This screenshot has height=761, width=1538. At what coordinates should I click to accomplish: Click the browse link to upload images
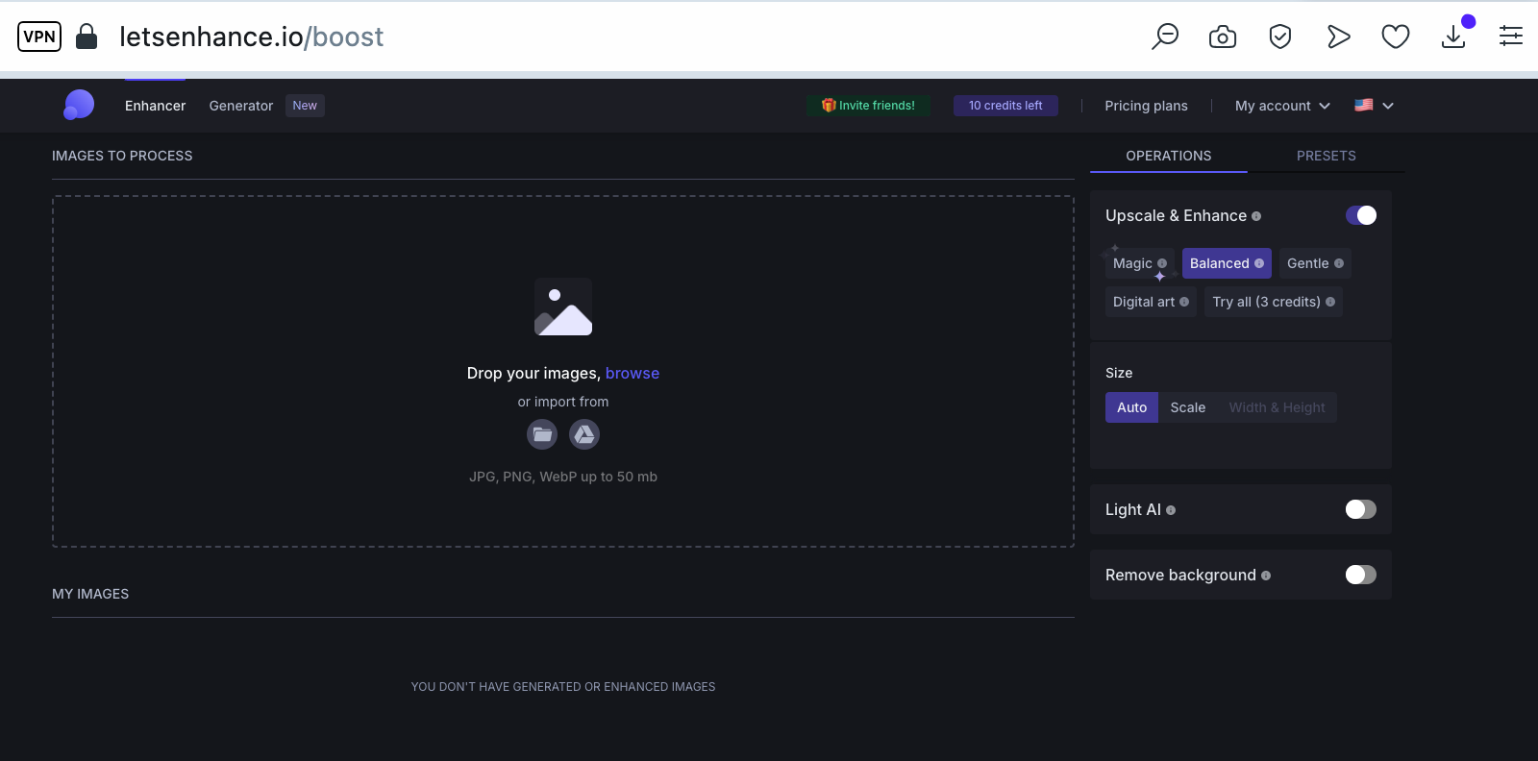[633, 373]
